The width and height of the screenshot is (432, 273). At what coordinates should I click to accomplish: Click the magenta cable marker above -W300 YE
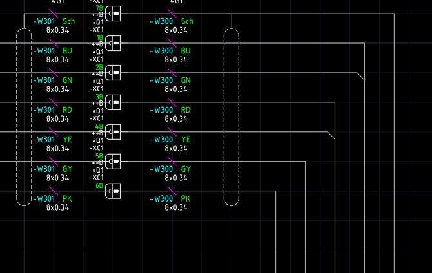(x=172, y=132)
